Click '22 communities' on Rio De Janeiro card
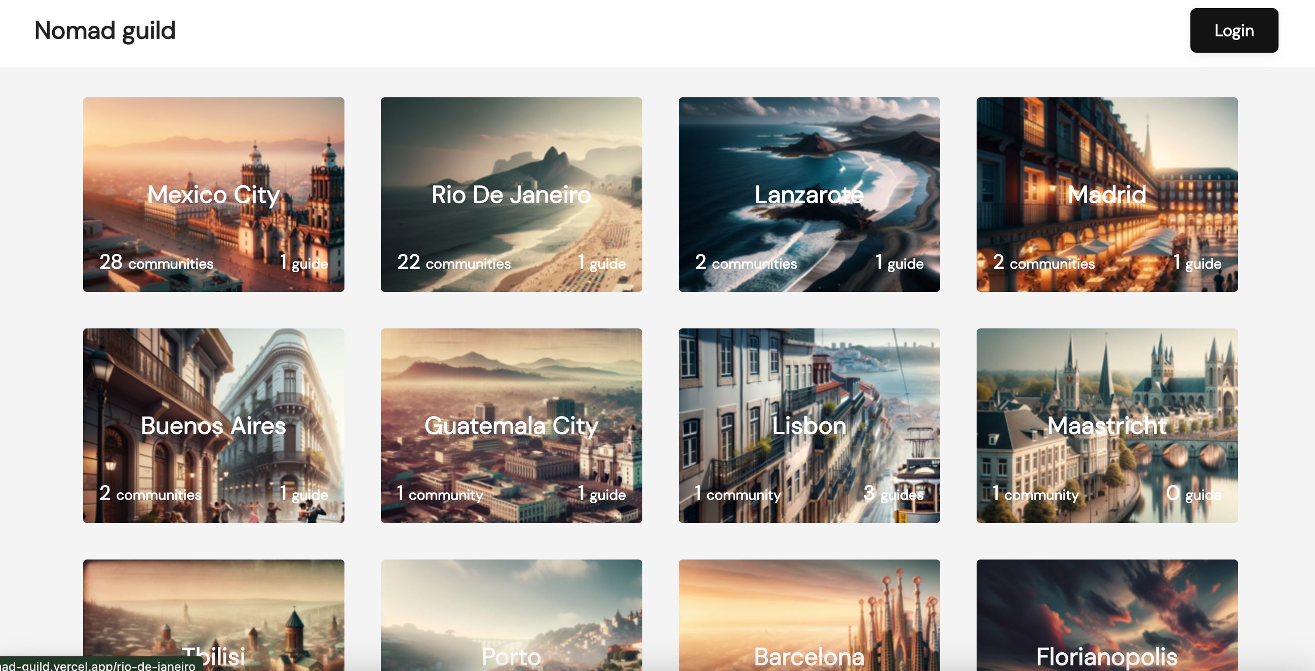This screenshot has height=671, width=1315. 454,263
